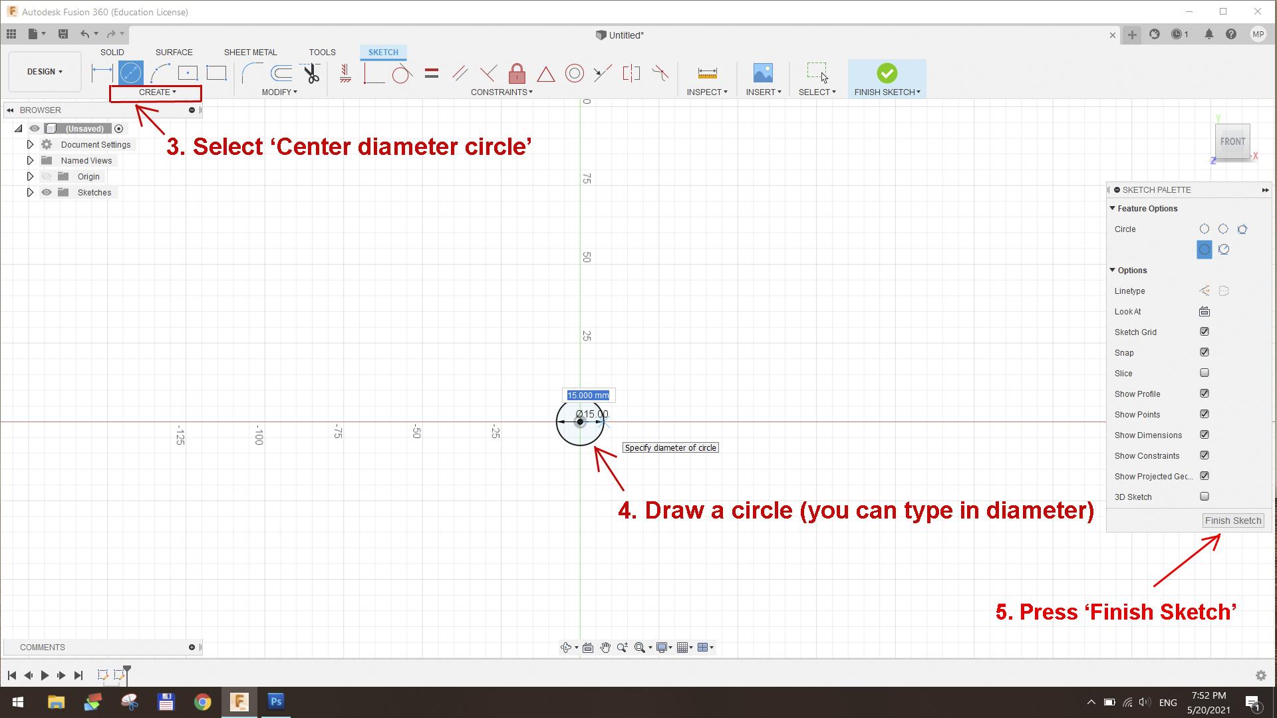Screen dimensions: 1277x718
Task: Uncheck the Sketch Grid checkbox
Action: pyautogui.click(x=1204, y=332)
